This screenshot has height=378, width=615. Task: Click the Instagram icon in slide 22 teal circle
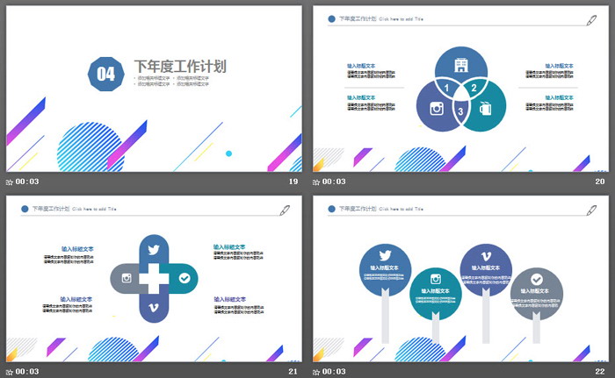(436, 279)
